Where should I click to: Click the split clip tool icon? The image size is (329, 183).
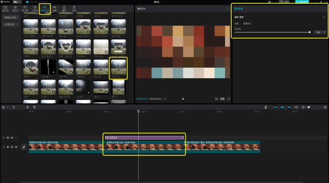27,107
